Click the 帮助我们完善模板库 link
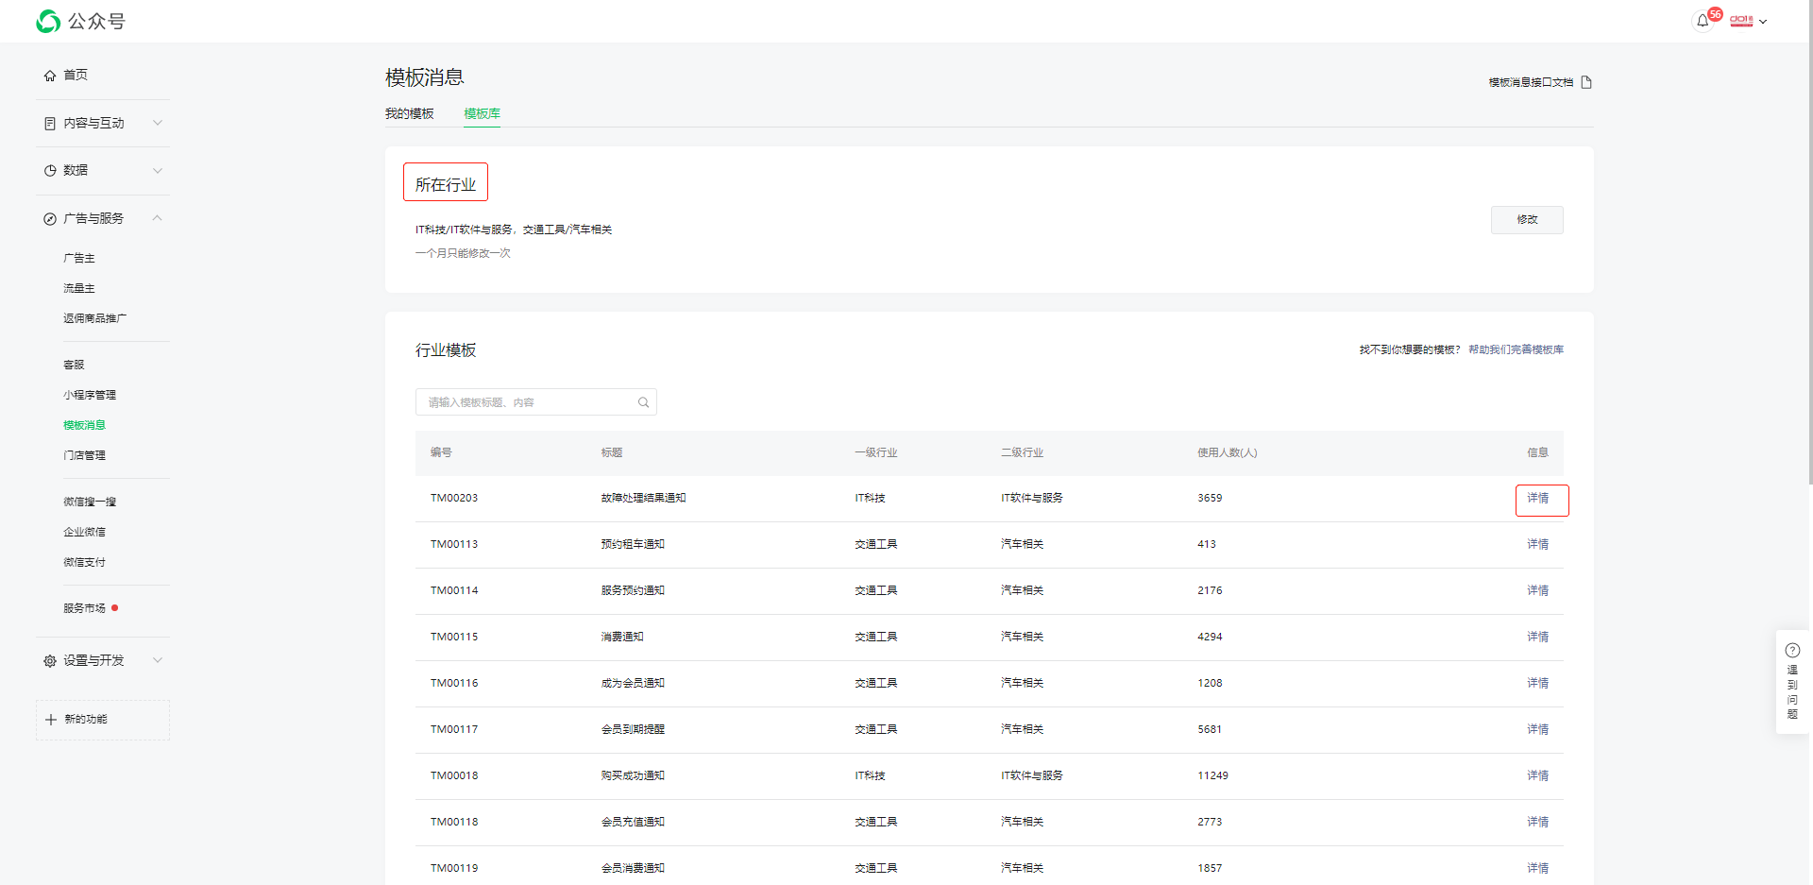The image size is (1813, 885). click(1516, 349)
